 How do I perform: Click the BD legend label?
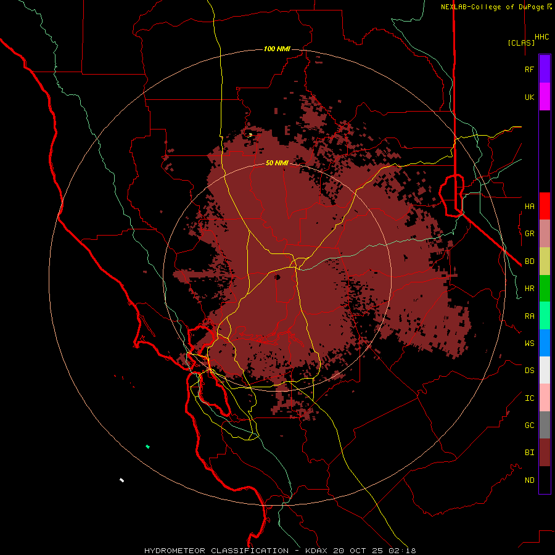(530, 261)
